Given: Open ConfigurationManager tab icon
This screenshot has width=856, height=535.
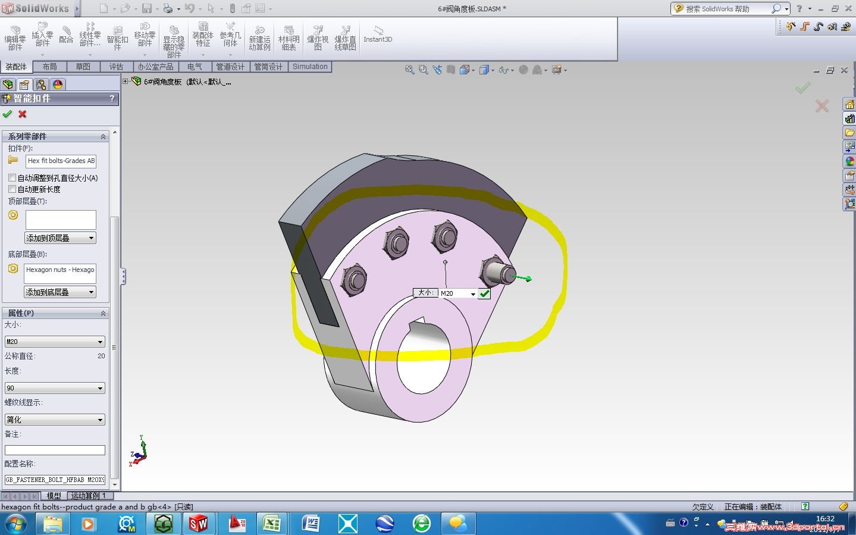Looking at the screenshot, I should click(x=40, y=85).
